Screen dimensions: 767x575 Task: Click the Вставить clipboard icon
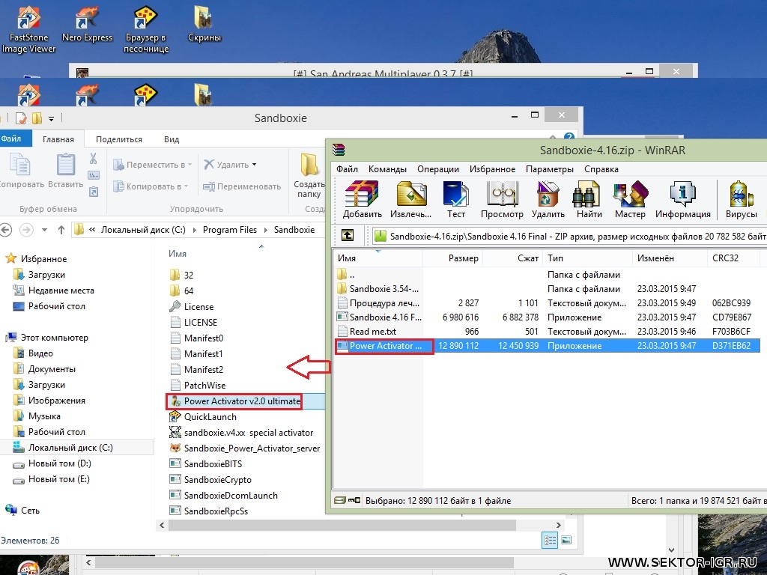66,171
